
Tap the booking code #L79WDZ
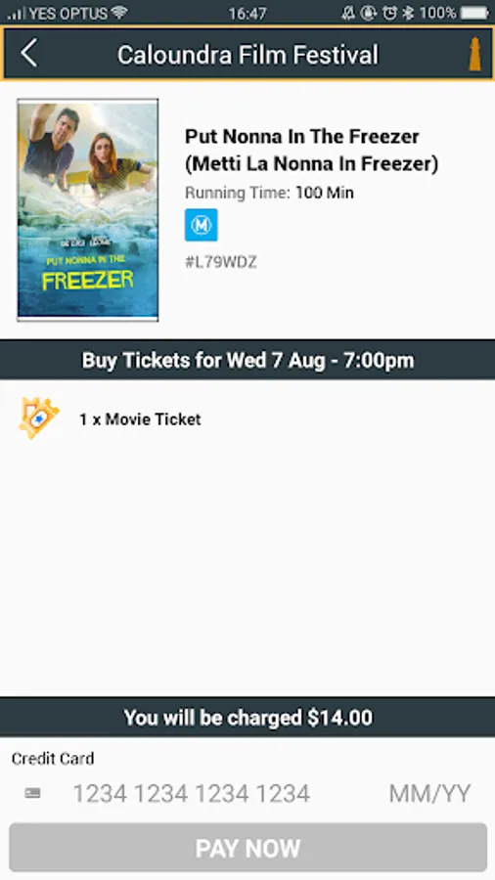220,262
